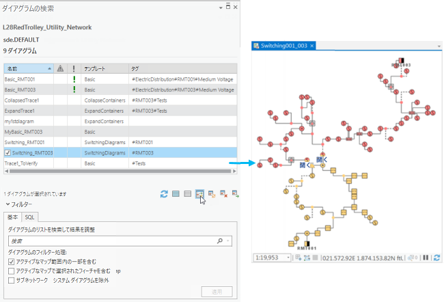Select the Basic_RMT001 diagram row

tap(120, 79)
